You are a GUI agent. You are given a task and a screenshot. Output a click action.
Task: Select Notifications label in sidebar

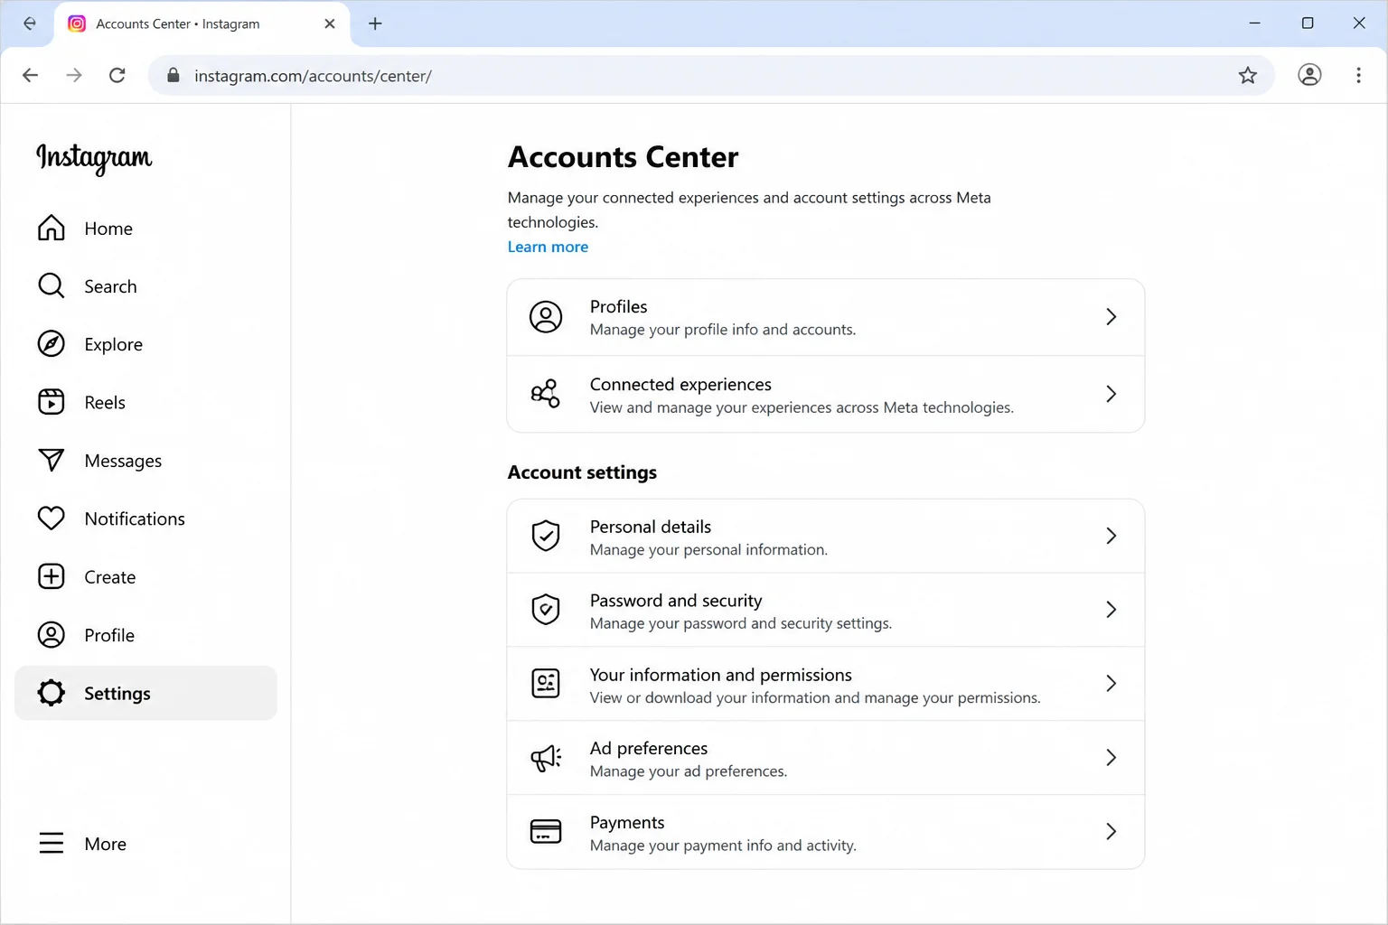[135, 519]
